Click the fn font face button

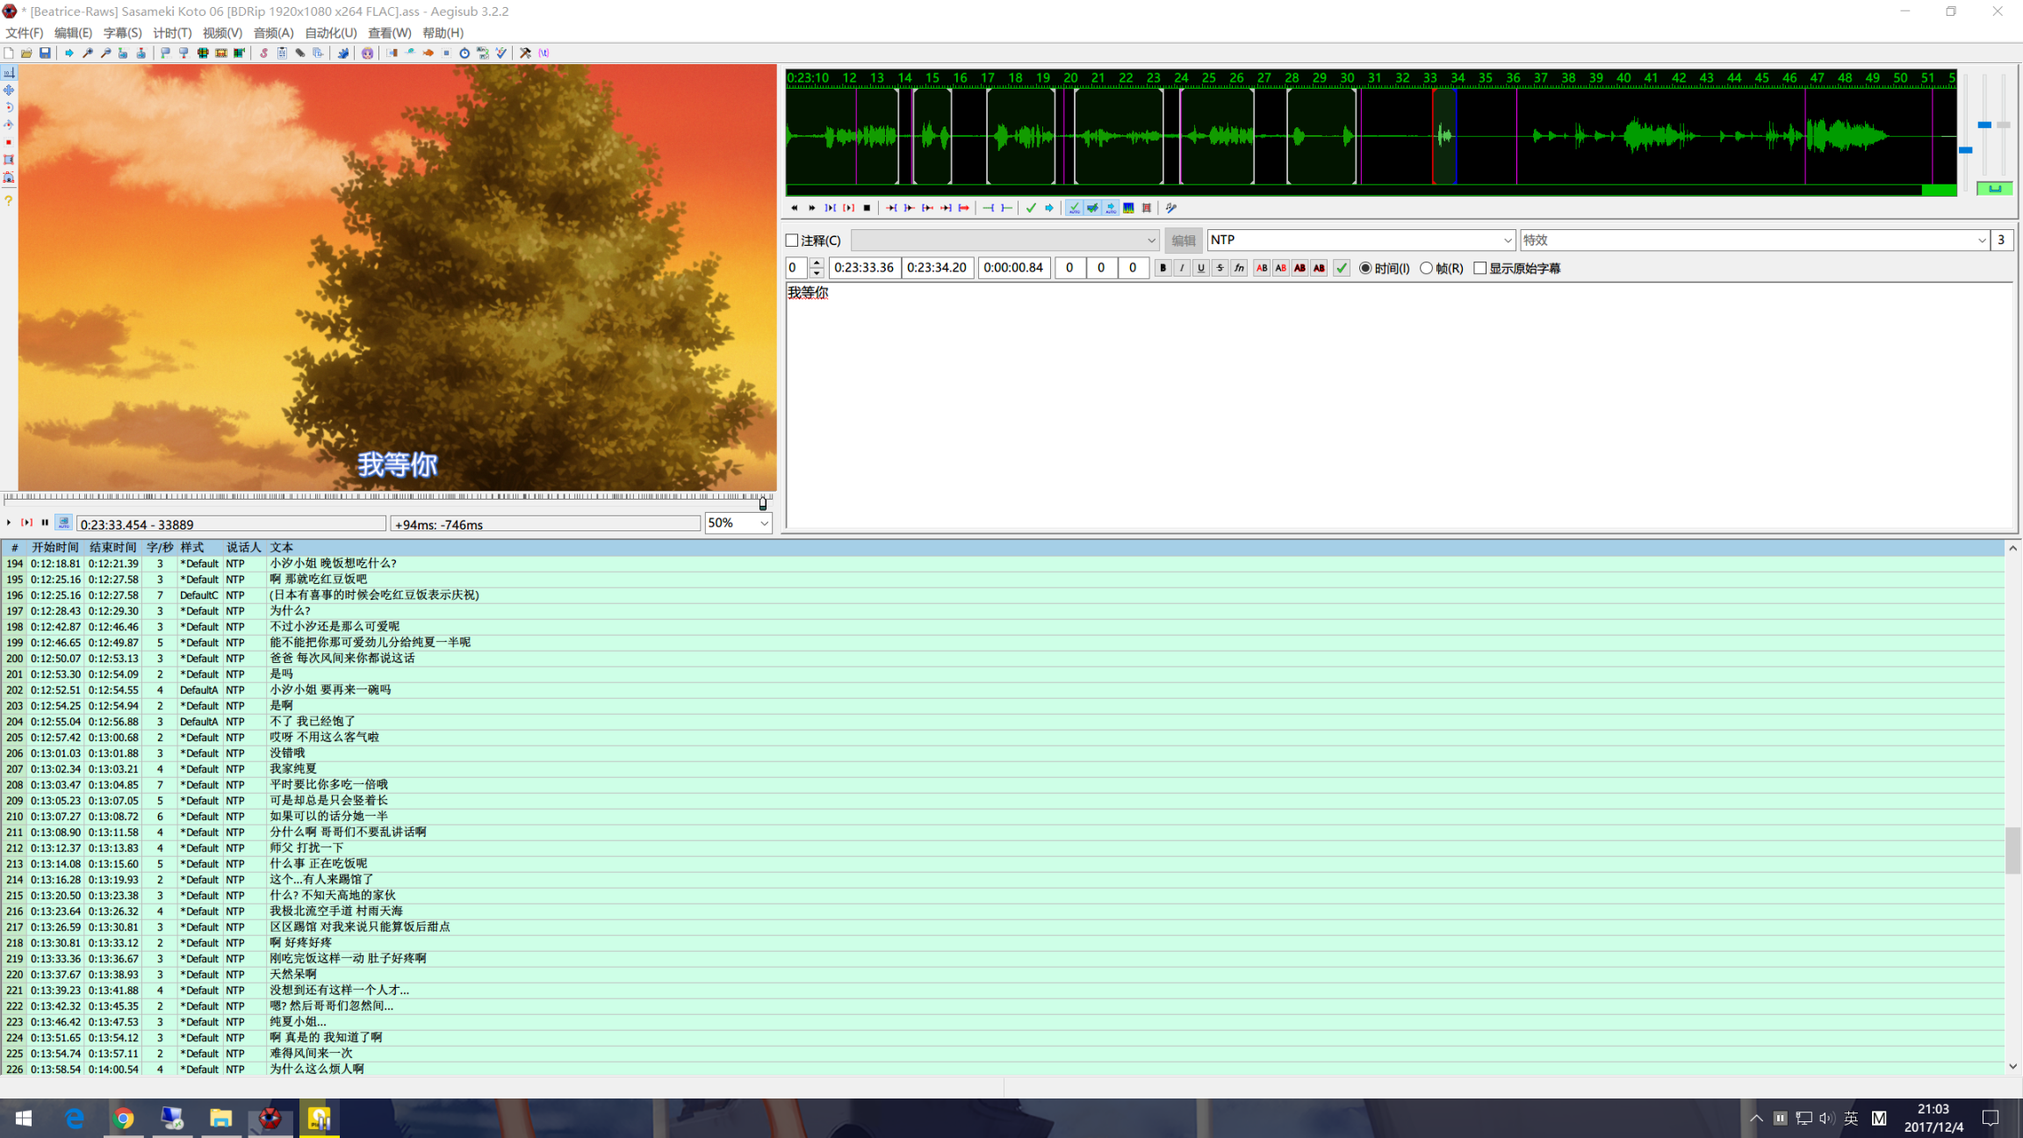click(x=1239, y=269)
